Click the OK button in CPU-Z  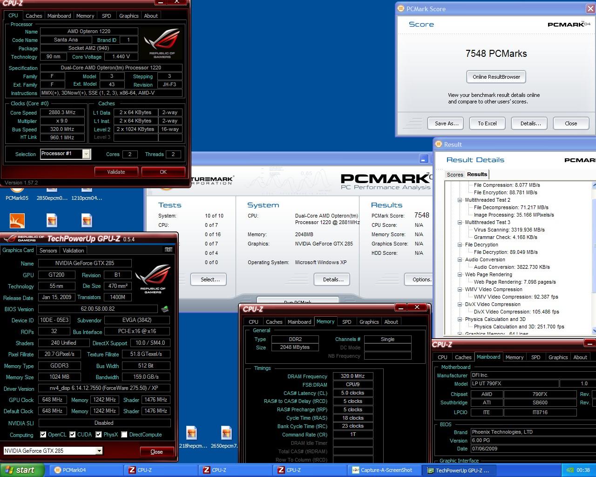pos(163,172)
